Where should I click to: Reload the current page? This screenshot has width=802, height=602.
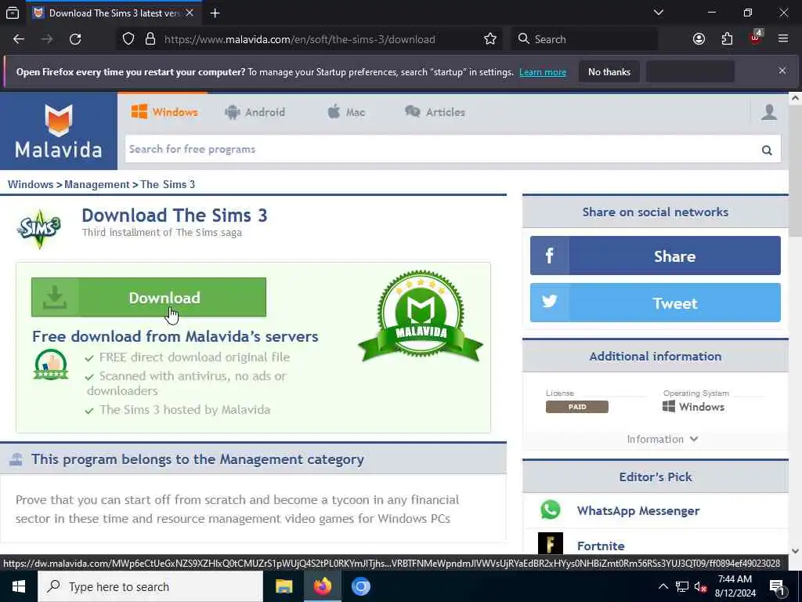pos(75,39)
